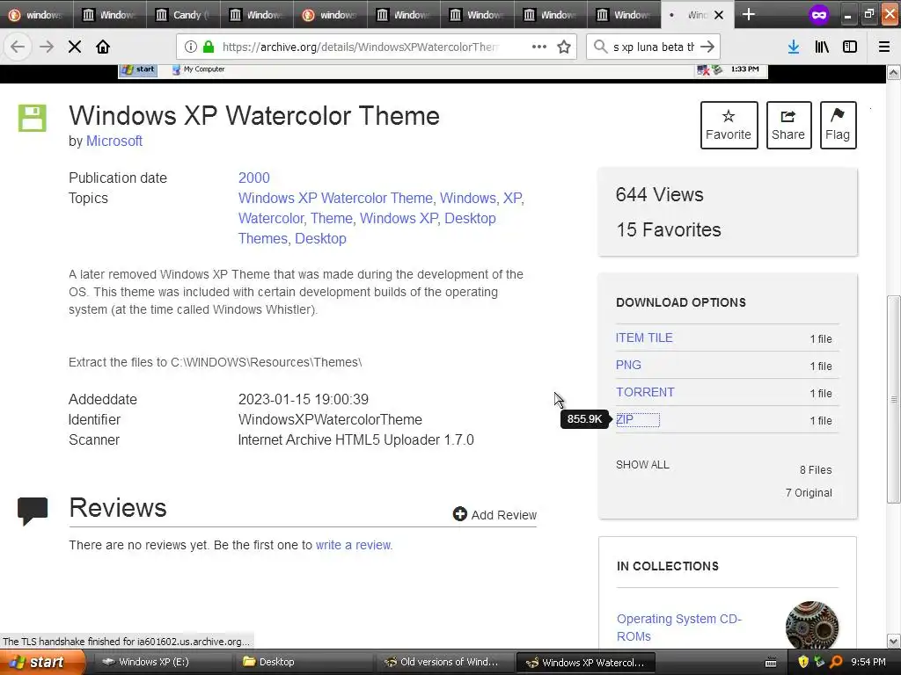The width and height of the screenshot is (901, 675).
Task: Close the current browser tab
Action: pos(719,15)
